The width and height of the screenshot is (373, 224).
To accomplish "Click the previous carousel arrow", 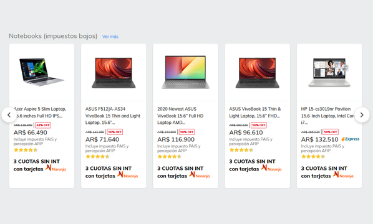I will (x=9, y=115).
